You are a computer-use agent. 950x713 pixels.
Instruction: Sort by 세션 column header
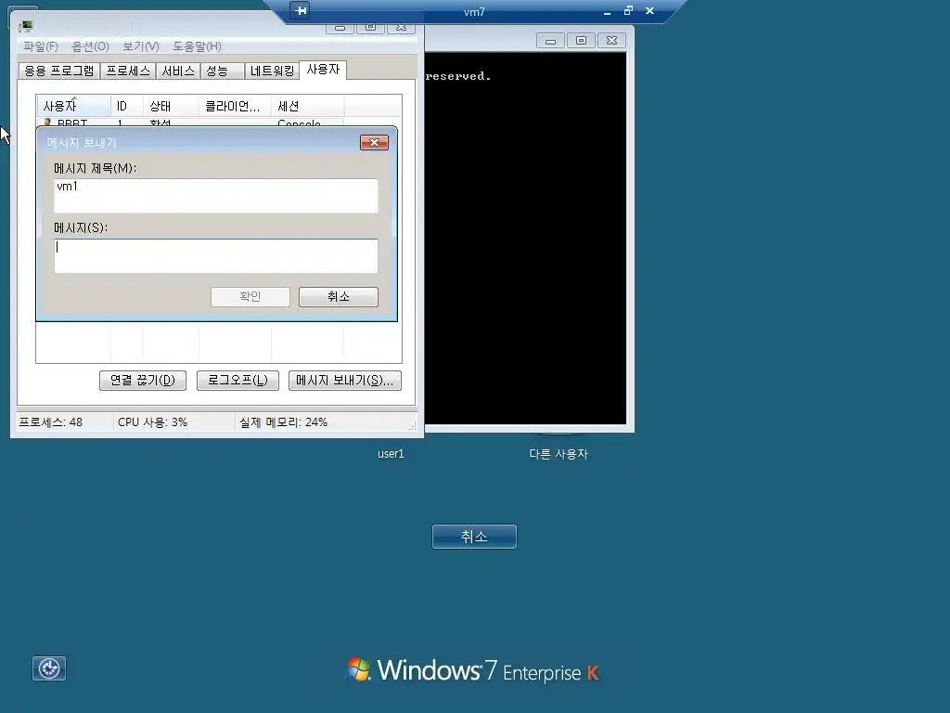pyautogui.click(x=307, y=106)
